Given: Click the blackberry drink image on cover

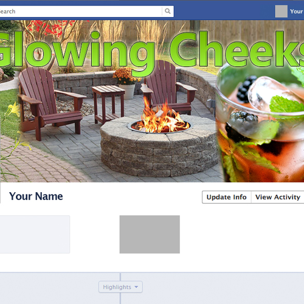Looking at the screenshot, I should [x=260, y=123].
